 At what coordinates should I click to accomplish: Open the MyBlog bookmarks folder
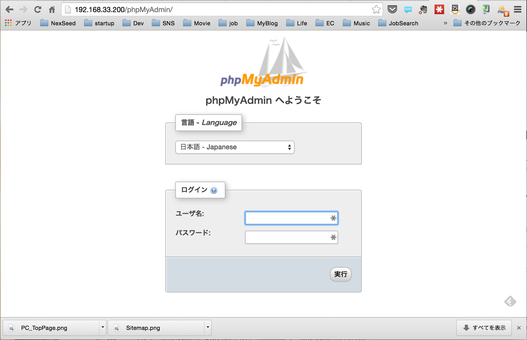click(262, 23)
